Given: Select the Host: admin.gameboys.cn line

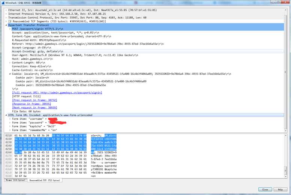Looking at the screenshot, I should point(32,59).
